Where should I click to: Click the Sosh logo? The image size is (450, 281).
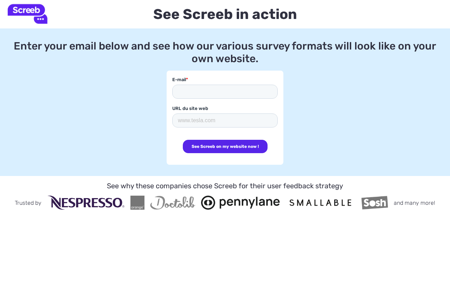click(x=374, y=203)
